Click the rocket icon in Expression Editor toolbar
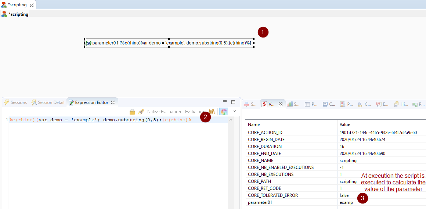Screen dimensions: 426x209 [x=141, y=112]
